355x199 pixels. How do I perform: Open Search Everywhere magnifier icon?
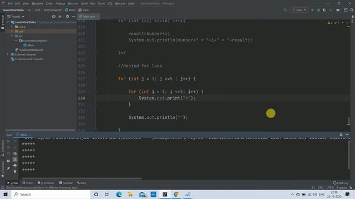click(352, 10)
